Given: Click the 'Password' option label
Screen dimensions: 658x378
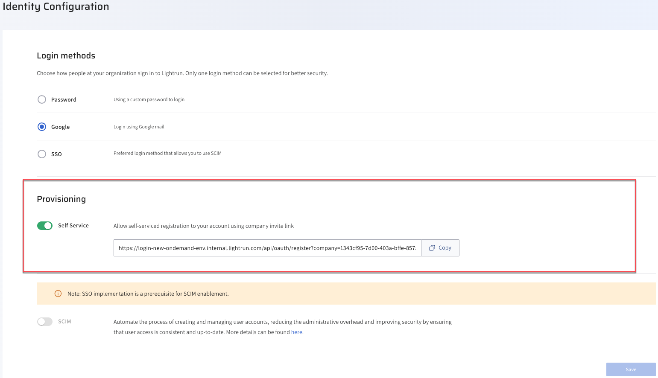Looking at the screenshot, I should (x=64, y=100).
